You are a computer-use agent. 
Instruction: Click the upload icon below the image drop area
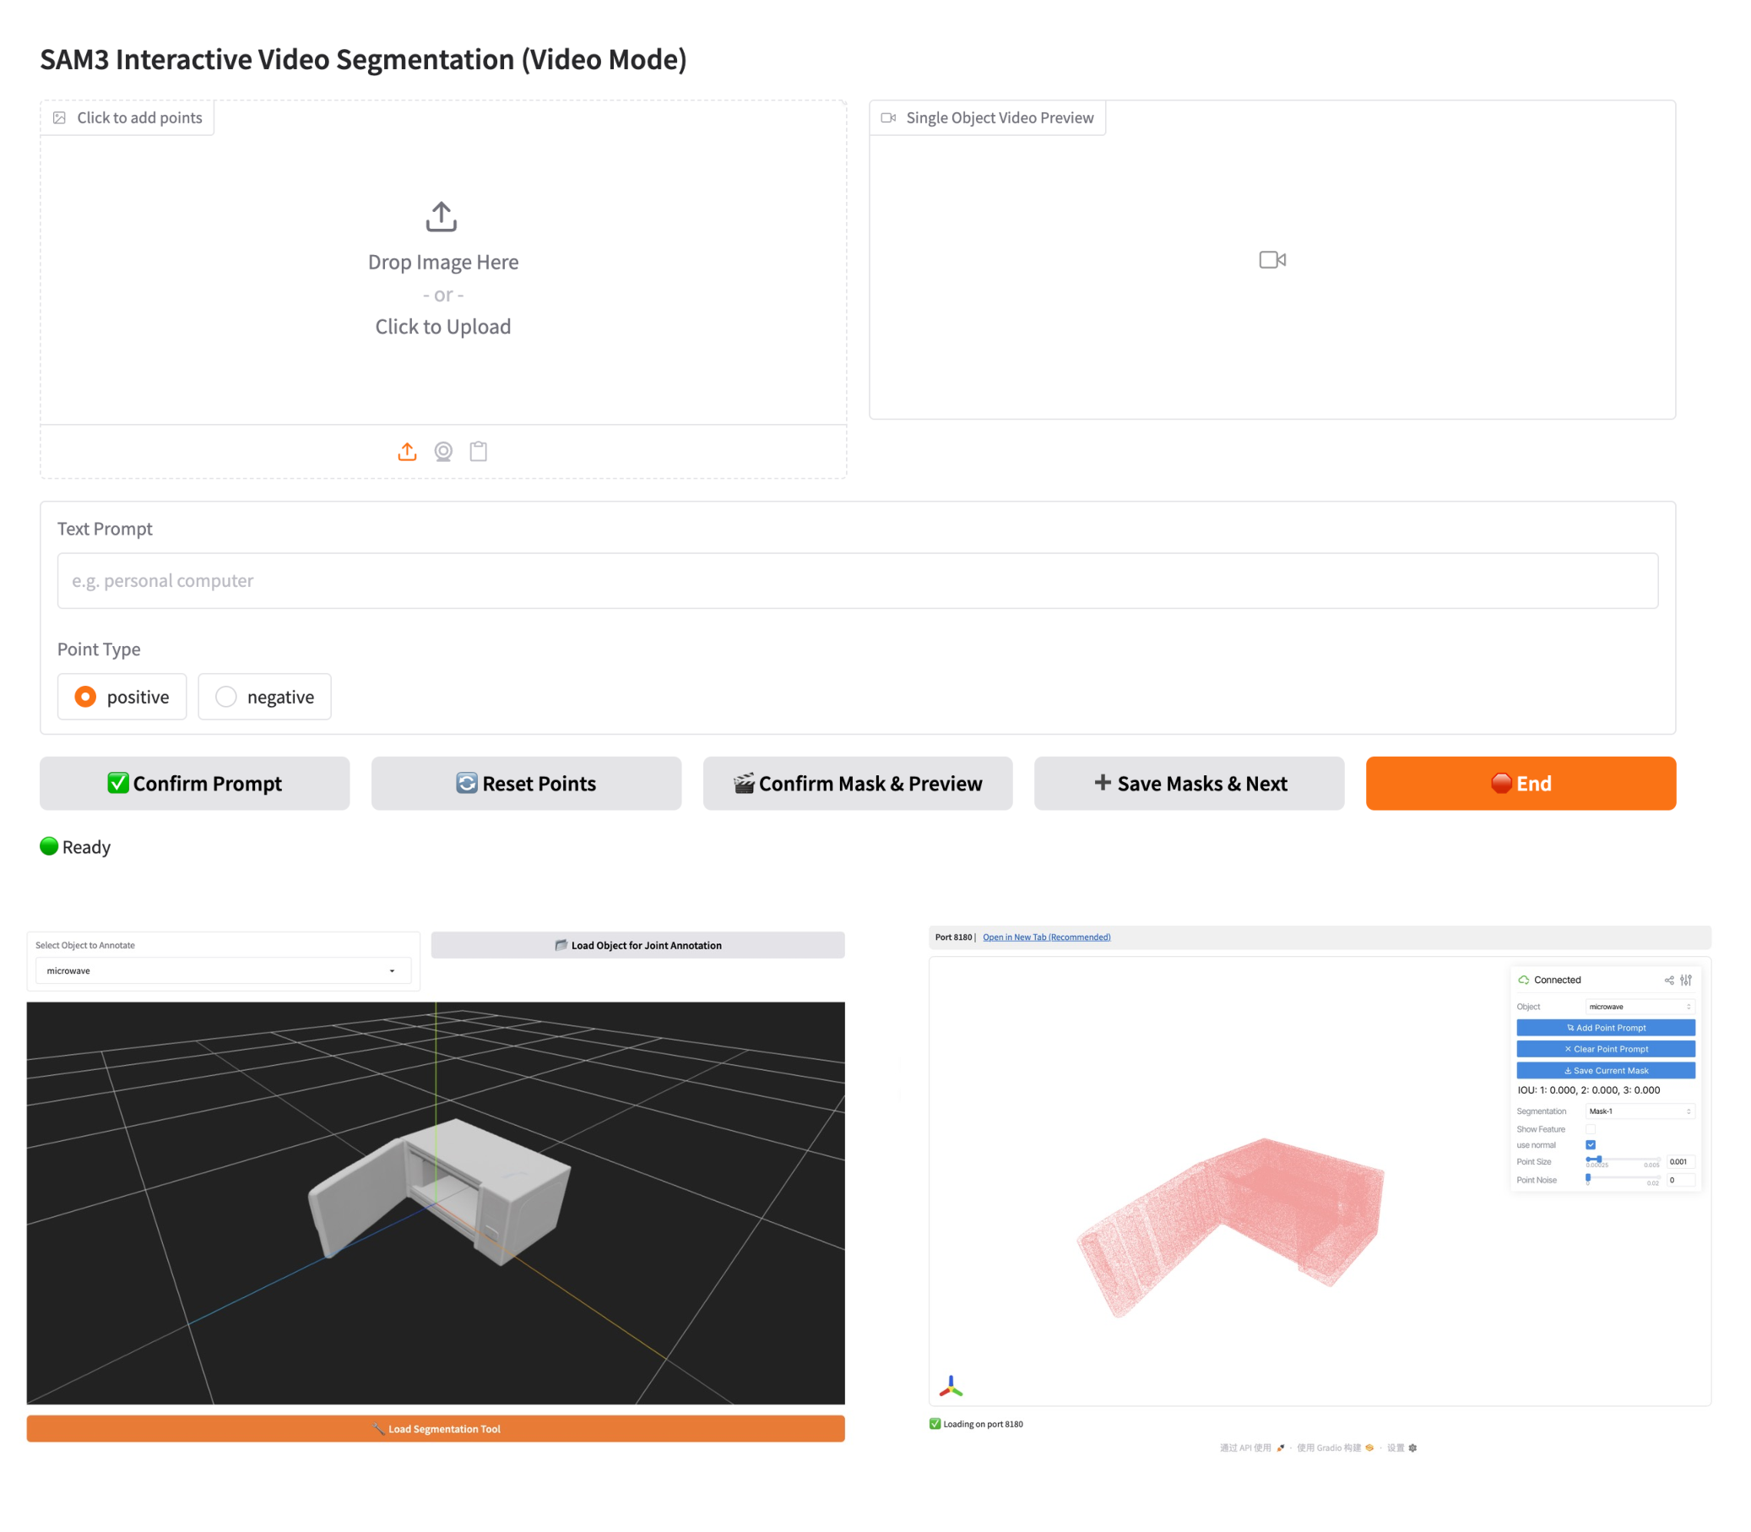[x=407, y=451]
